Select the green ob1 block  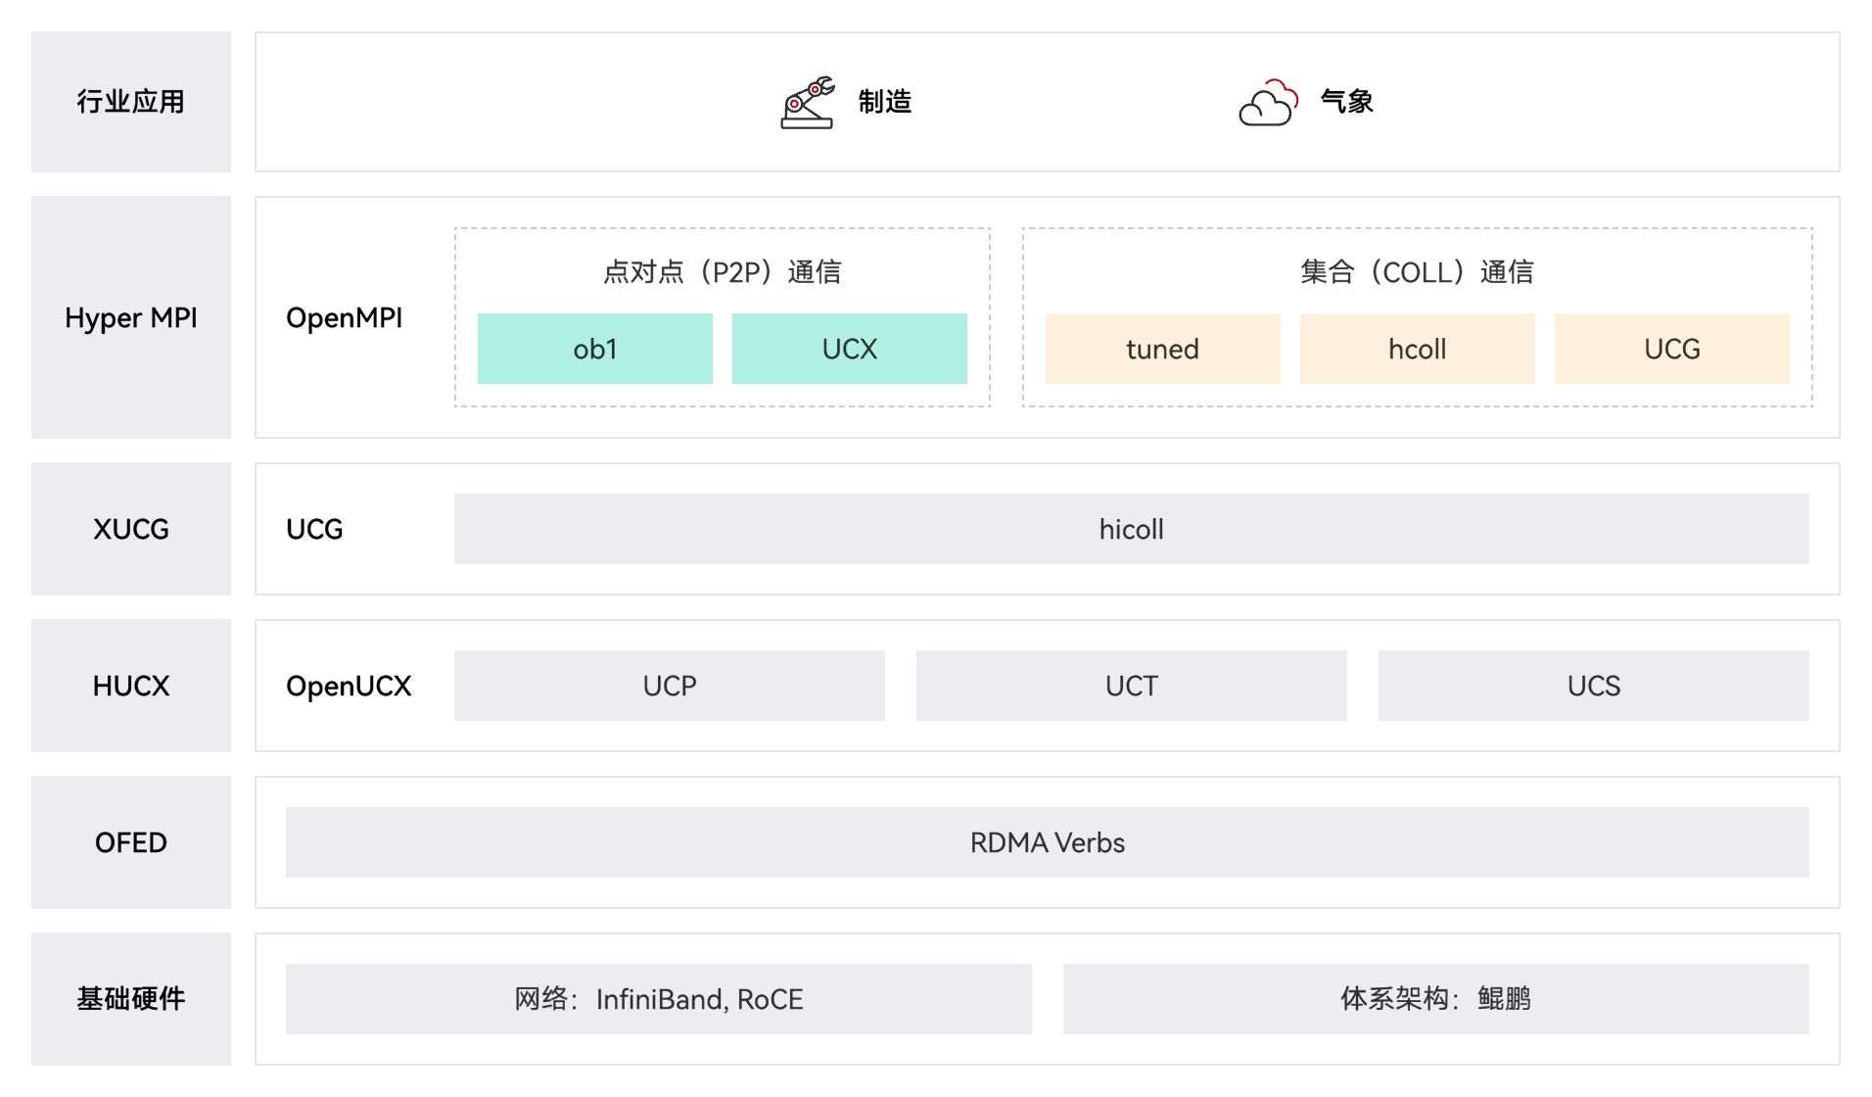tap(595, 349)
